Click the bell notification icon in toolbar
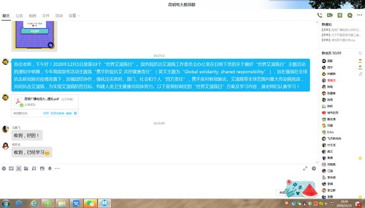The image size is (365, 208). tap(50, 168)
